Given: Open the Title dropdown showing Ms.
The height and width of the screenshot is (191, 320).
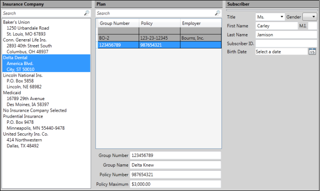Looking at the screenshot, I should 270,17.
